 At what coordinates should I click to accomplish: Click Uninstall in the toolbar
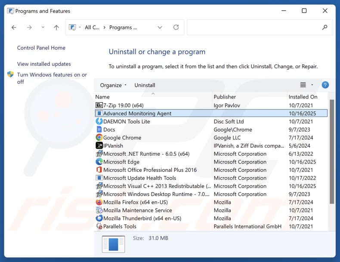point(145,85)
